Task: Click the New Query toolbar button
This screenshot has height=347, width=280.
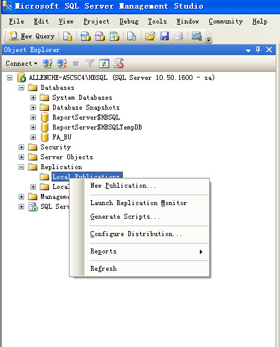Action: [32, 36]
